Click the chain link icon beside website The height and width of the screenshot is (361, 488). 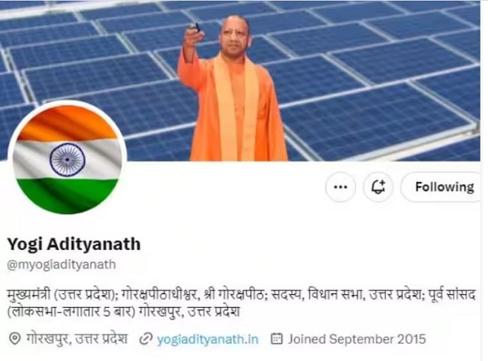pos(146,339)
